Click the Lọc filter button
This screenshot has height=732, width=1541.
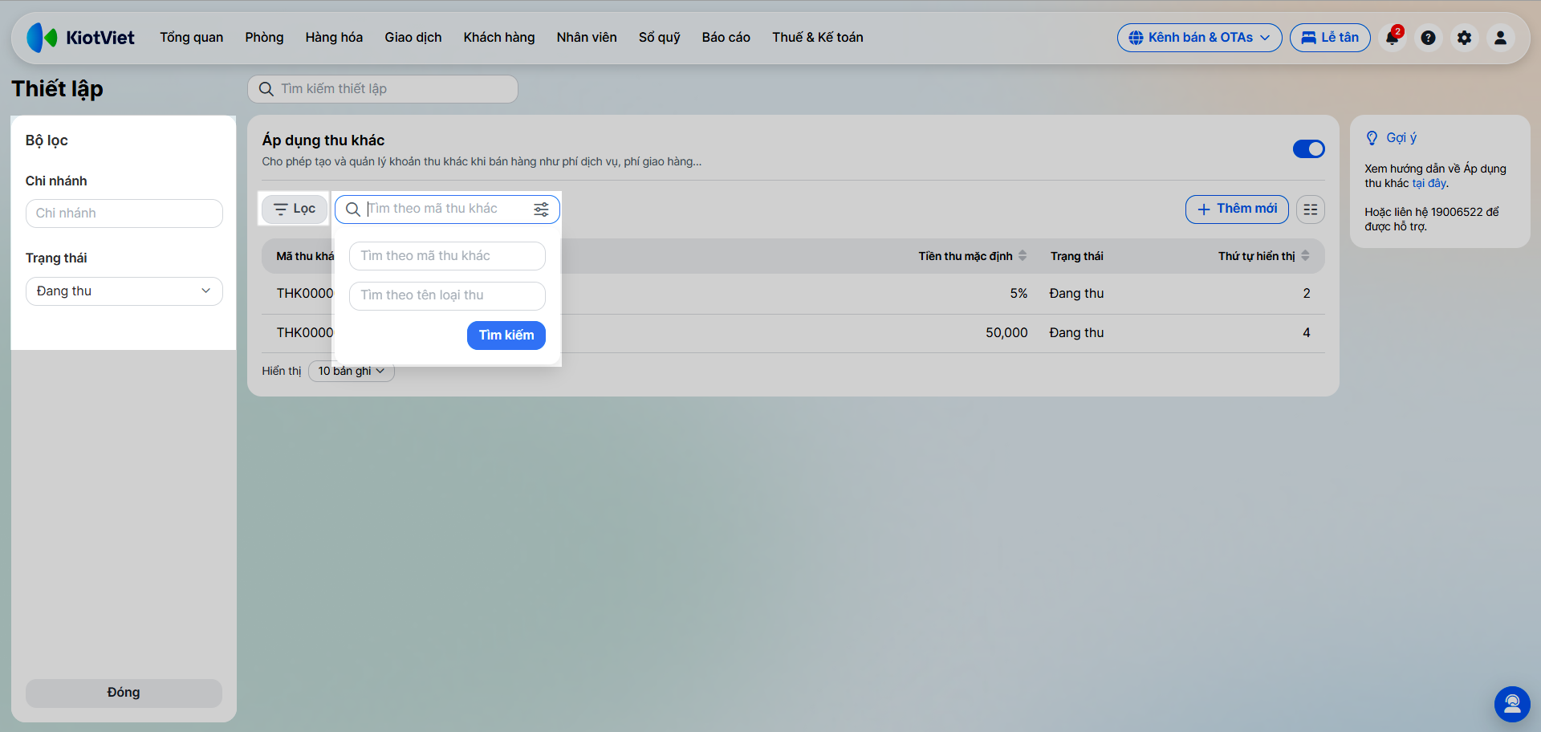coord(295,209)
